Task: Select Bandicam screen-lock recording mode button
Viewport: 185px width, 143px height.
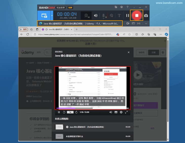Action: 44,15
